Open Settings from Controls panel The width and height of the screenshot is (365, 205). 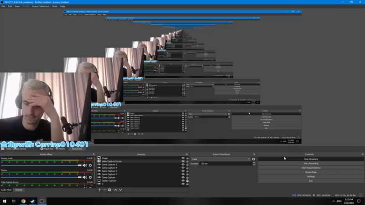[311, 176]
